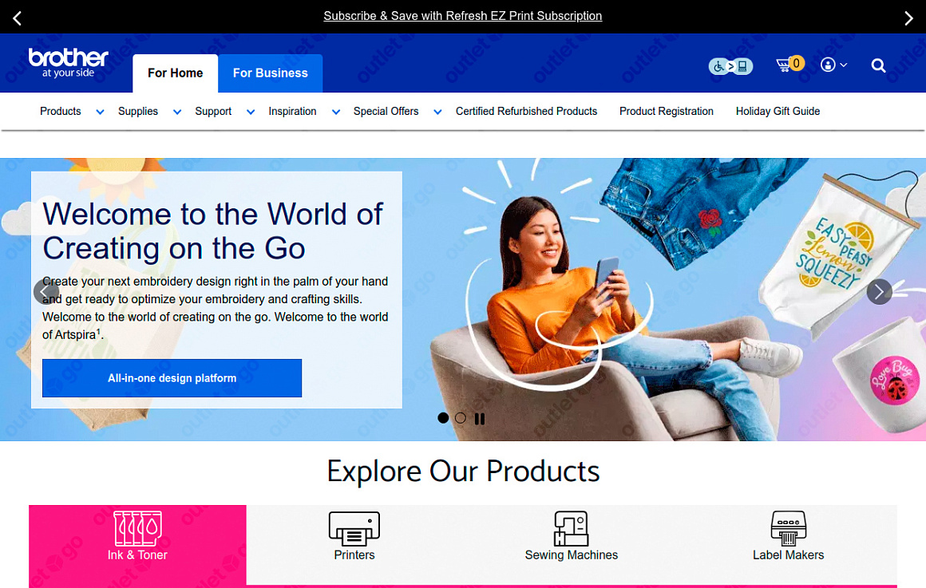
Task: Select the Ink & Toner category icon
Action: click(x=137, y=529)
